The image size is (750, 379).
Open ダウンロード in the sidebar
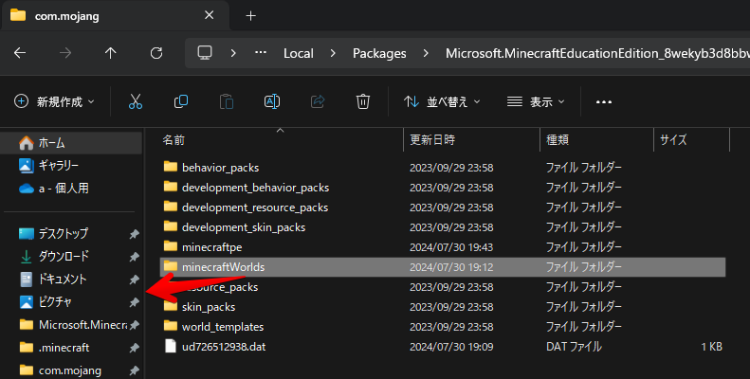(x=64, y=256)
